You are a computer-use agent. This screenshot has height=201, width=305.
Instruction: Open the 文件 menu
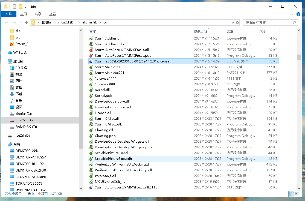9,14
